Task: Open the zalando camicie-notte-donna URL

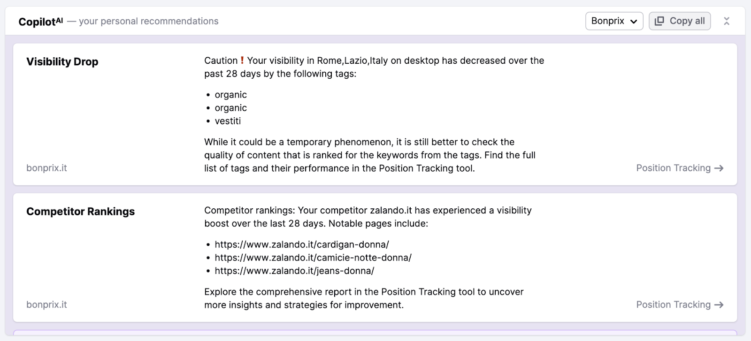Action: tap(313, 258)
